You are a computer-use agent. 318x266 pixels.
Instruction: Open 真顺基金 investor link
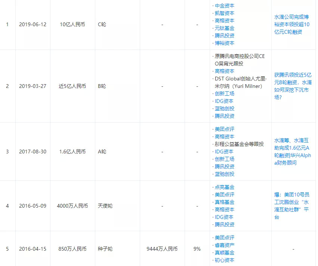tap(225, 253)
